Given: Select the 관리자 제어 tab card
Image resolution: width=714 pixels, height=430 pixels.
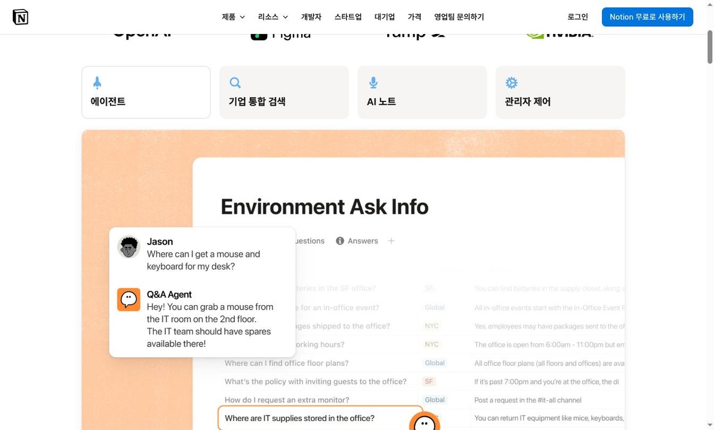Looking at the screenshot, I should coord(560,93).
